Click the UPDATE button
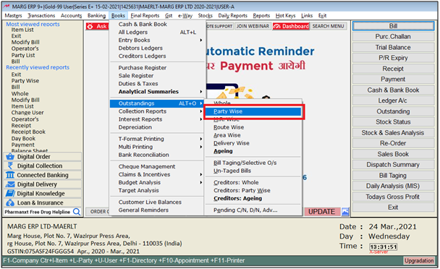 pos(322,212)
